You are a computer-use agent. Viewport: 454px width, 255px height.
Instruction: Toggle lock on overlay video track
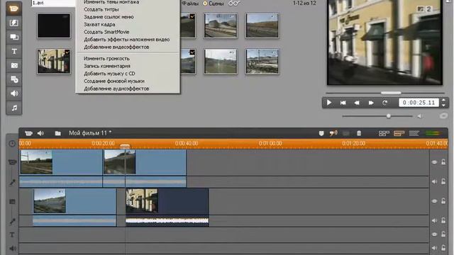[443, 200]
